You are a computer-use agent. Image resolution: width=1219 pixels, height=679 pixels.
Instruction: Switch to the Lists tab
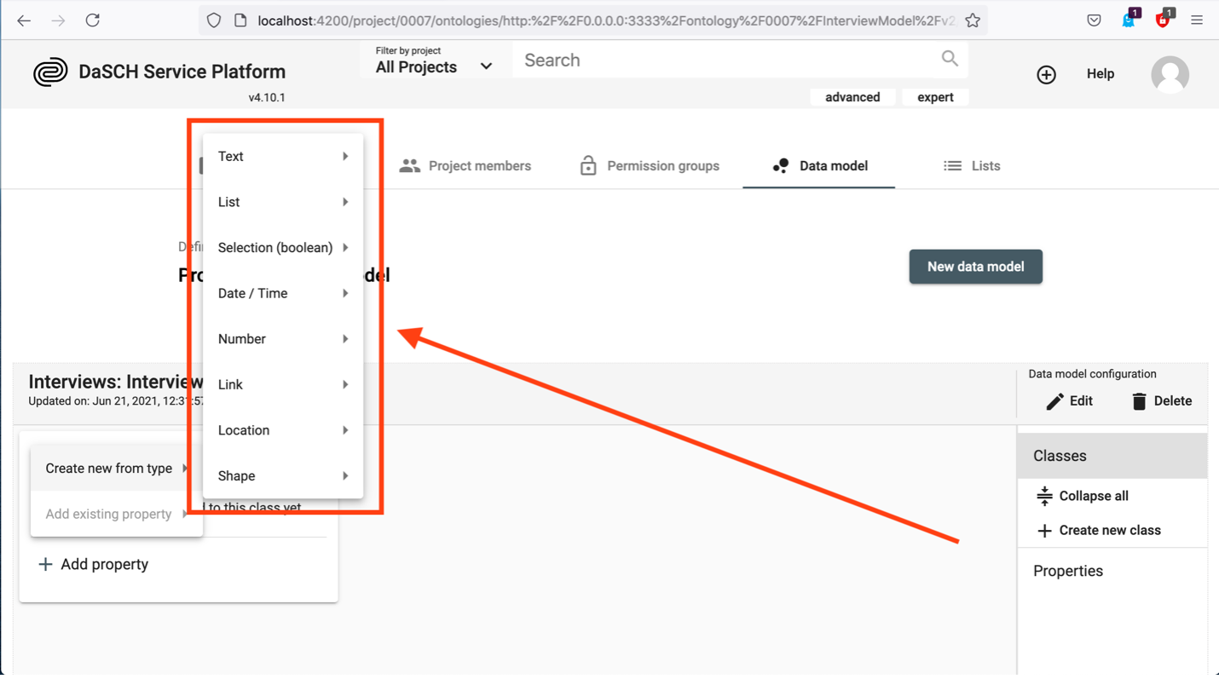pyautogui.click(x=972, y=166)
